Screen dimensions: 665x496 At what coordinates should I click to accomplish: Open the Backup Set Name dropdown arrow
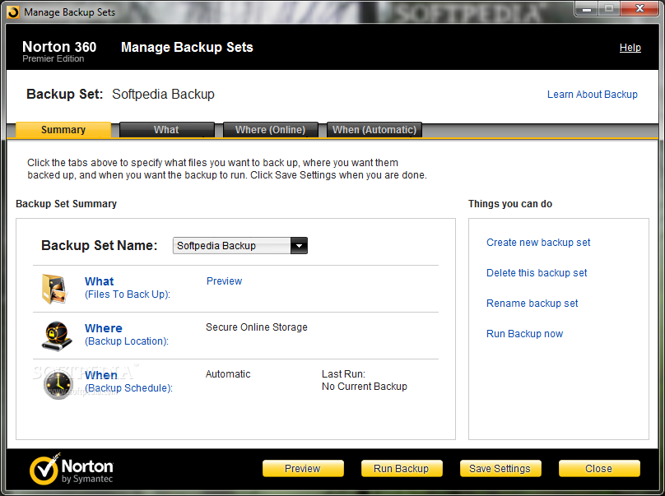pos(299,245)
